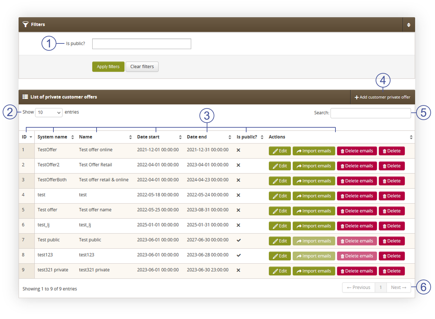Edit the test321 private offer
The image size is (435, 319).
(280, 271)
